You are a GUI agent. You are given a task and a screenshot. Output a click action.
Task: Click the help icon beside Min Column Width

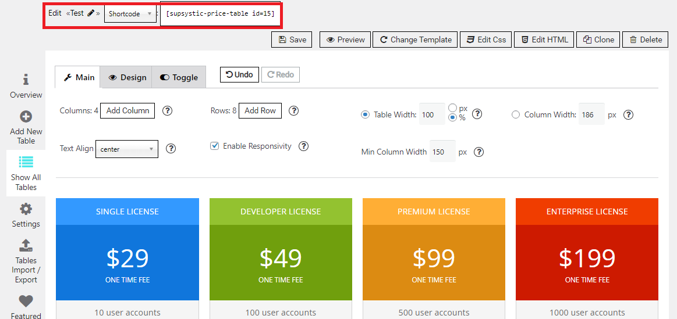(478, 152)
